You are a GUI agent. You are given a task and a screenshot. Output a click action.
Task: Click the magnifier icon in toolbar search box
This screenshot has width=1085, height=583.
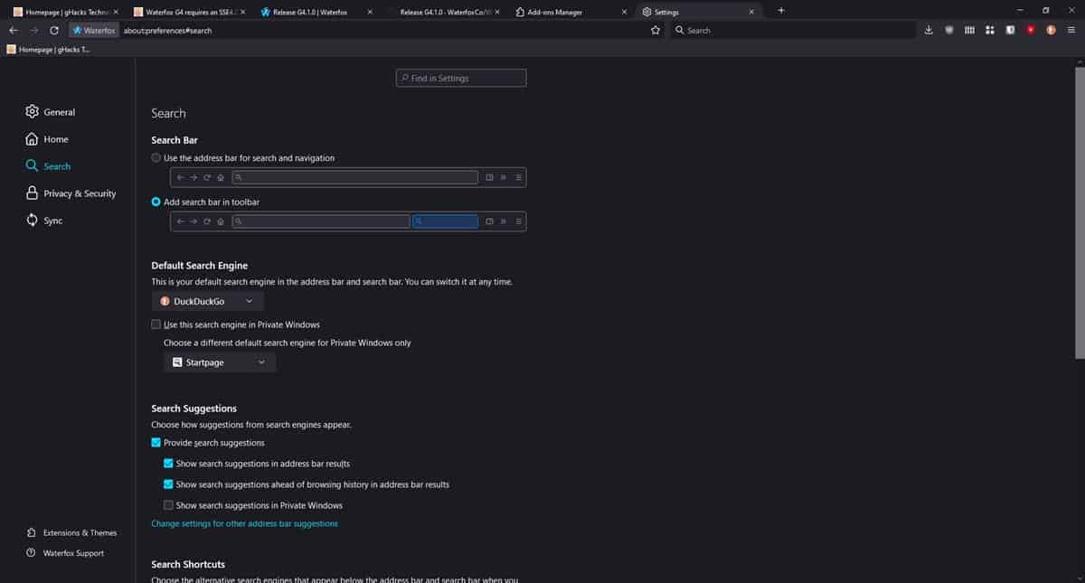(x=680, y=30)
